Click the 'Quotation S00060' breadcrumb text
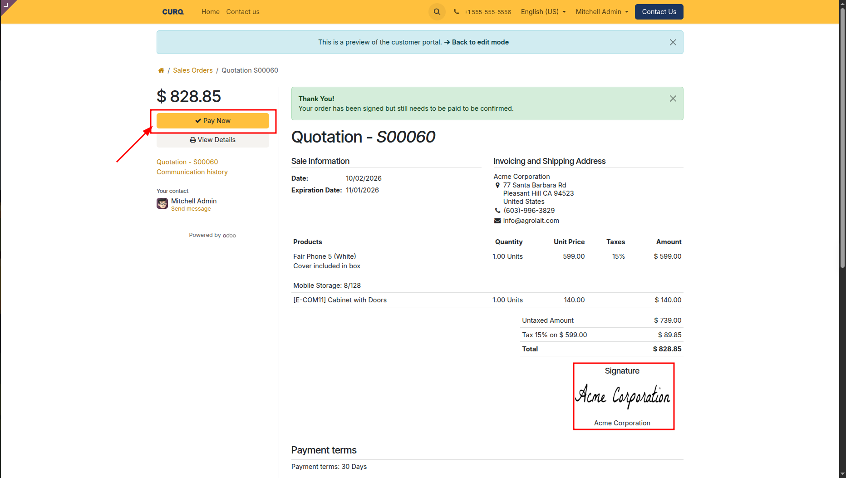 pos(250,70)
